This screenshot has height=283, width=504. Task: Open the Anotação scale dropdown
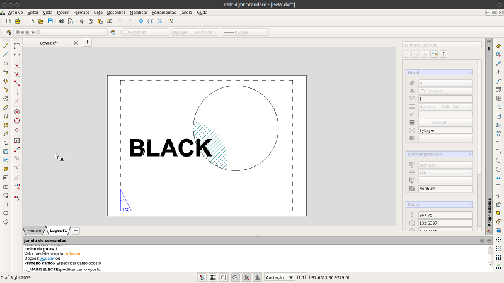pos(280,277)
